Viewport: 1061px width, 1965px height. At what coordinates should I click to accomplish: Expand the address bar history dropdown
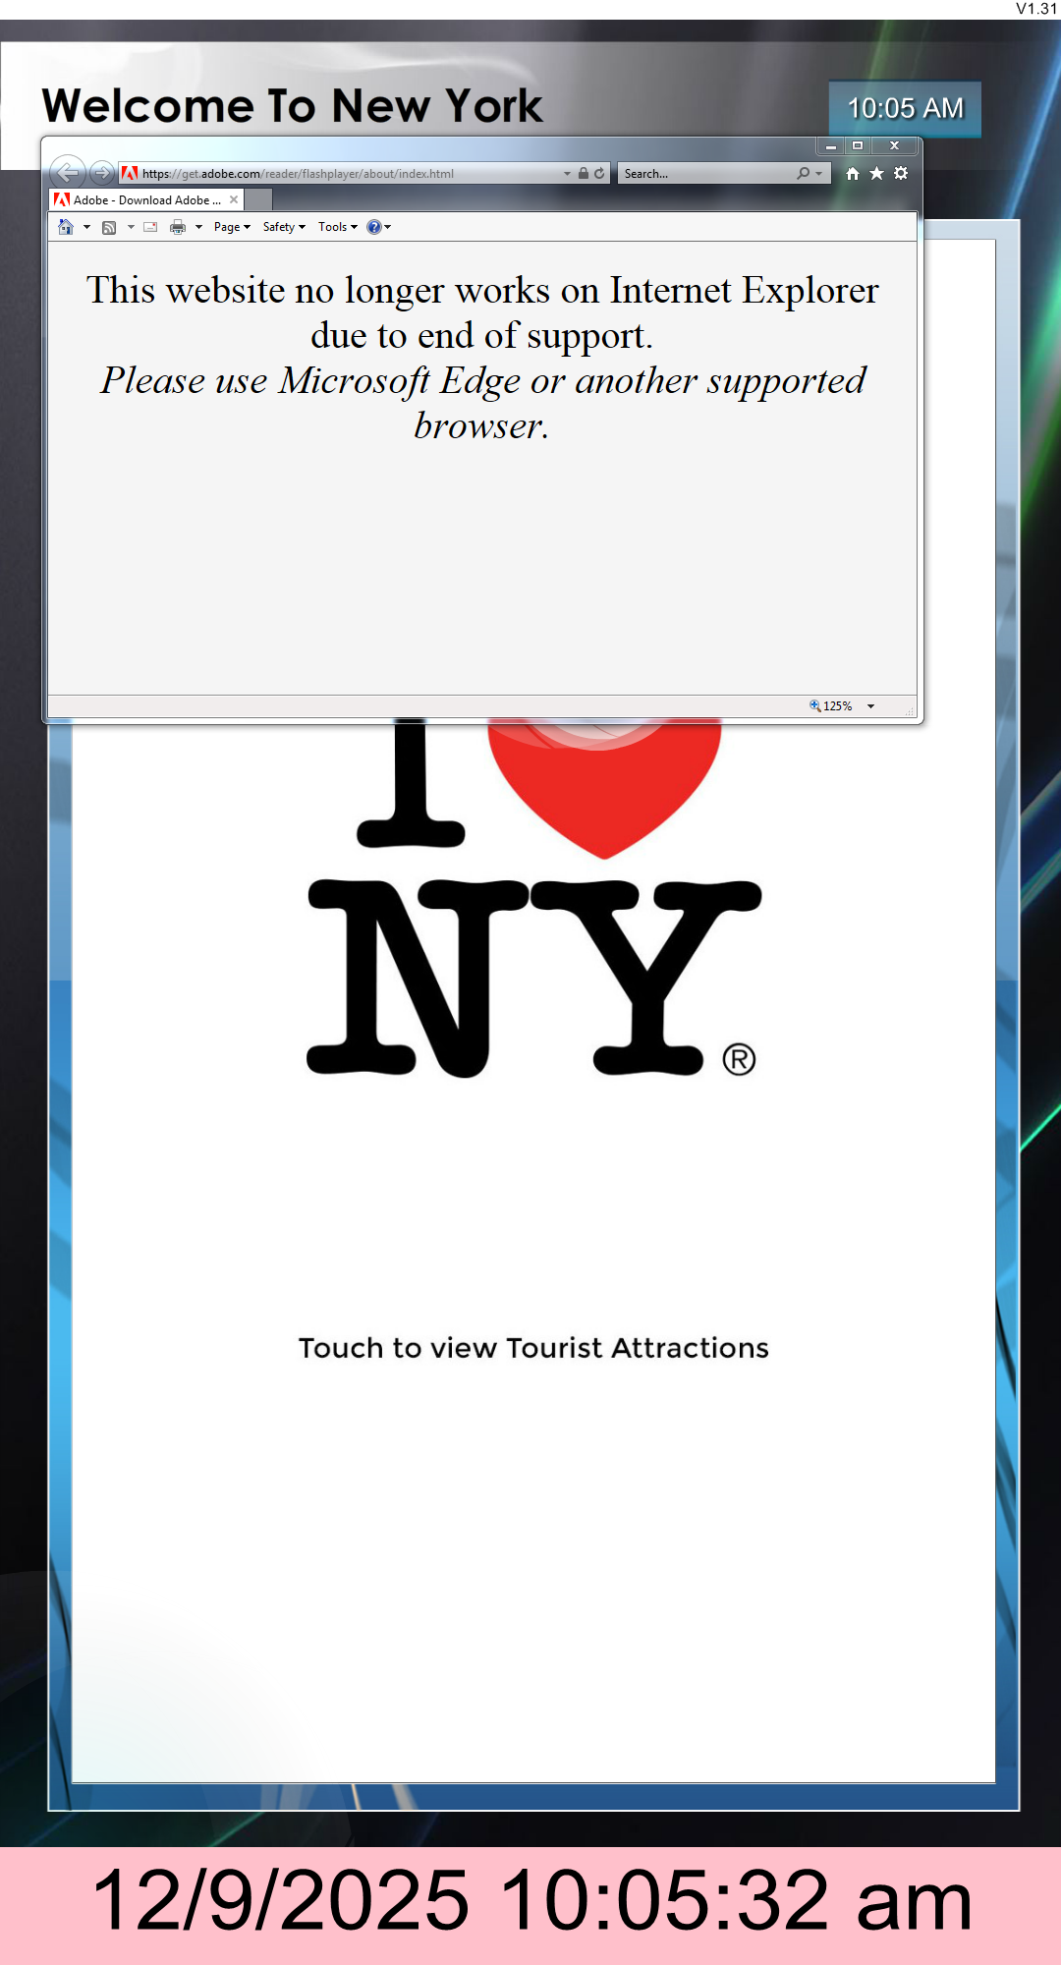pos(567,174)
